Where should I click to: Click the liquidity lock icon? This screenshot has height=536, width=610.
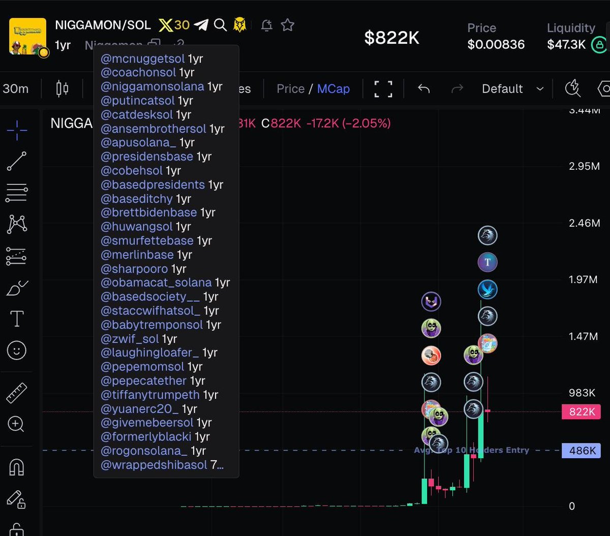(x=600, y=45)
